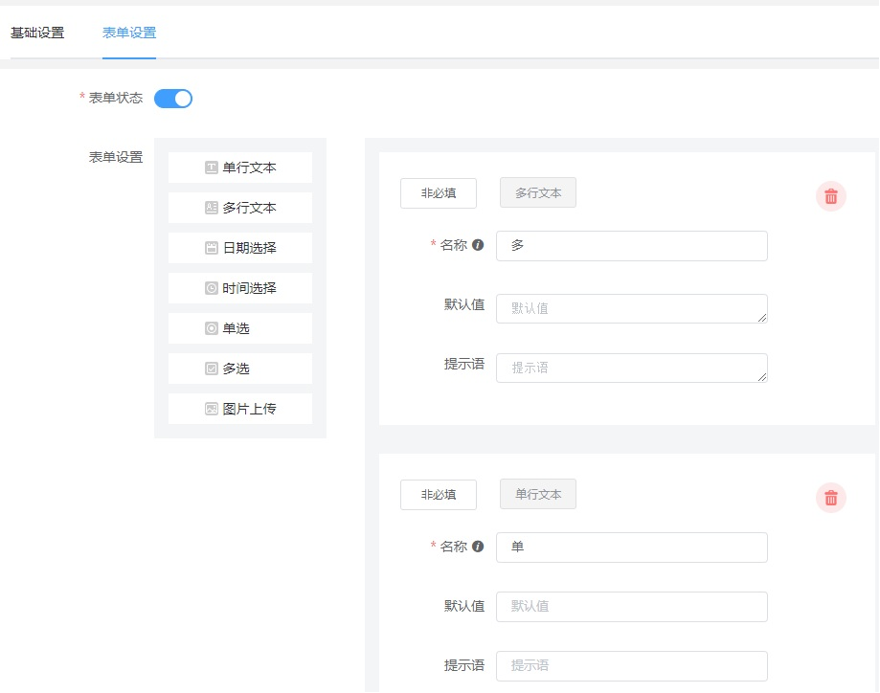The image size is (880, 693).
Task: Show info tooltip for 名称 in 多行文本 card
Action: [478, 245]
